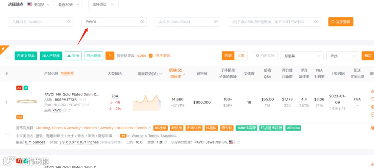The image size is (374, 168).
Task: Open the orange three-dot more options button
Action: pyautogui.click(x=110, y=56)
